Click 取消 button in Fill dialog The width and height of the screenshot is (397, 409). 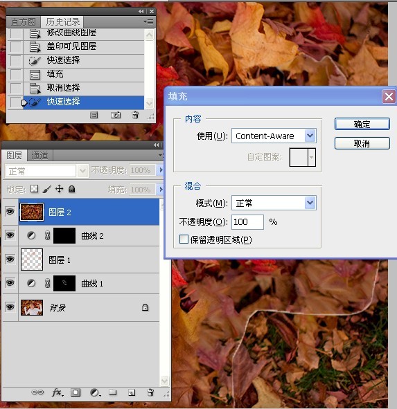(362, 143)
